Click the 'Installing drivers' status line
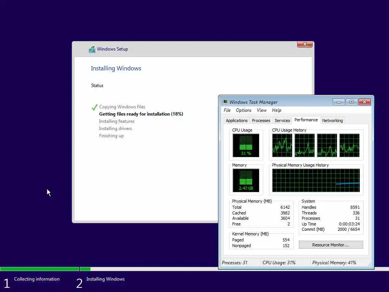The width and height of the screenshot is (389, 292). point(115,129)
